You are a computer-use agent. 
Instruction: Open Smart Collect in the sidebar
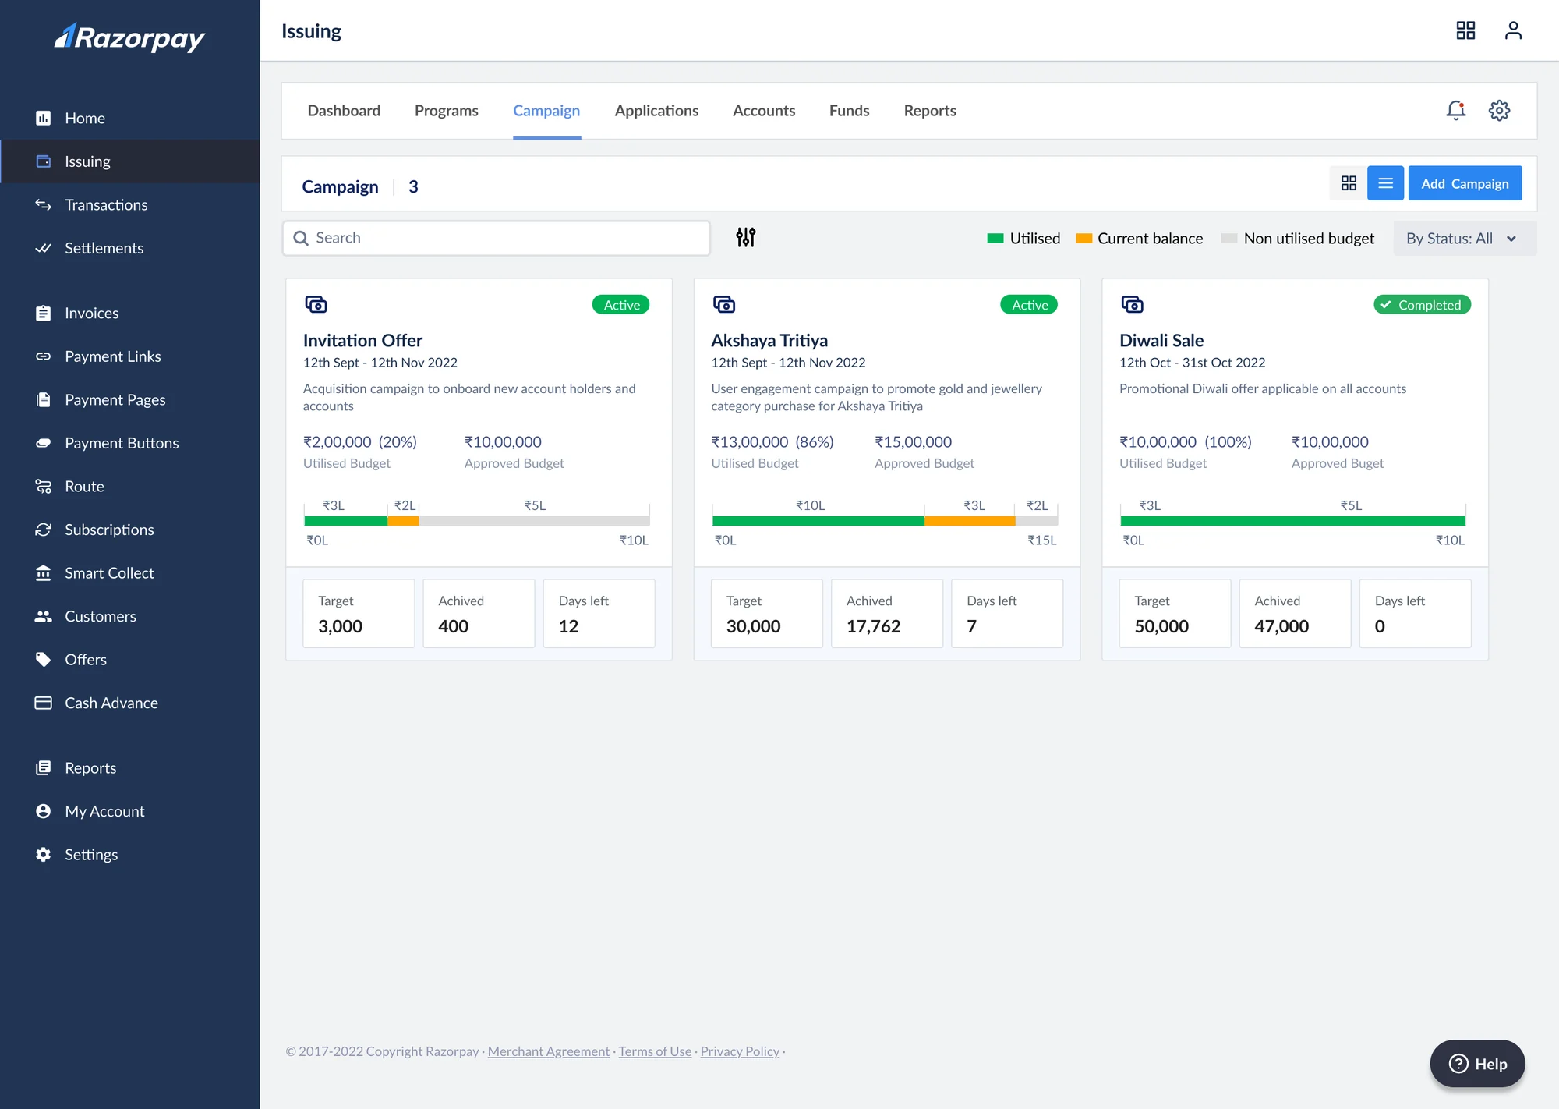coord(129,572)
